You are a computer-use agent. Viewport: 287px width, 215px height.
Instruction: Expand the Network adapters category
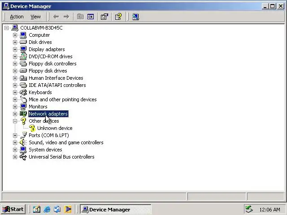click(15, 114)
